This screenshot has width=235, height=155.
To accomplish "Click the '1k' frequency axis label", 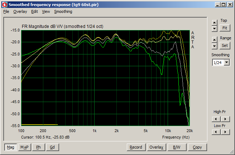I will (95, 131).
